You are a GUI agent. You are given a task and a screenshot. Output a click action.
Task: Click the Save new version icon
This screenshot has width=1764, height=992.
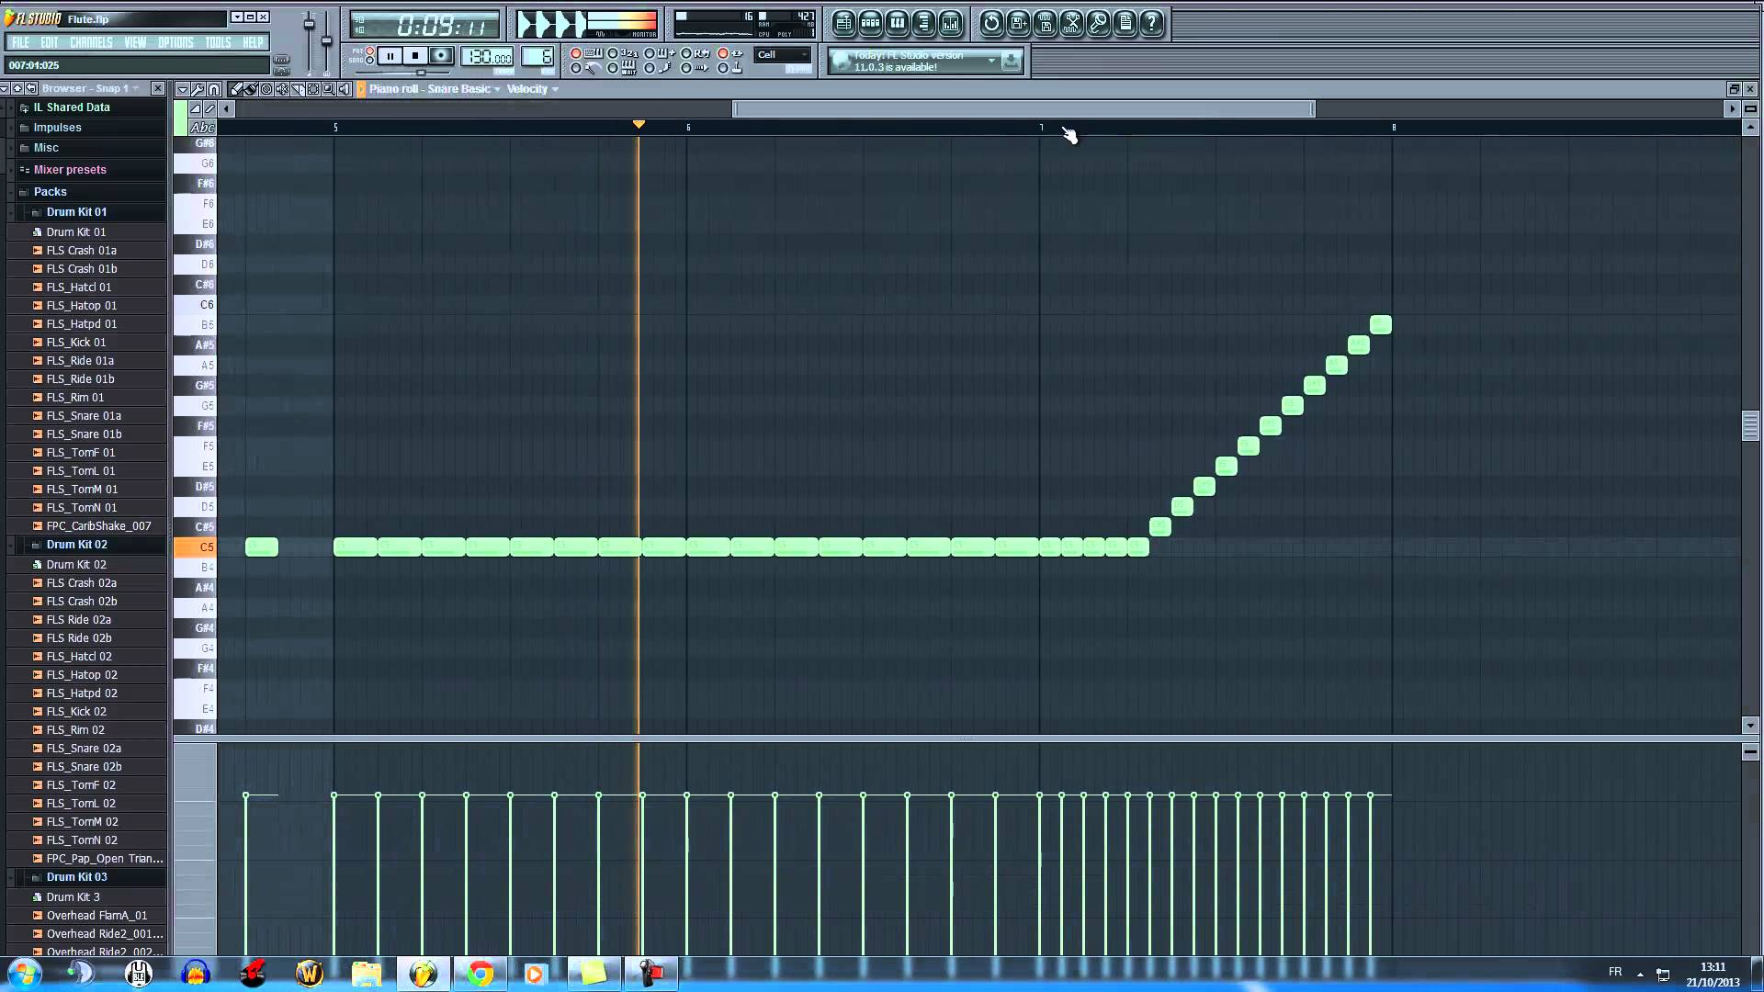tap(1018, 23)
